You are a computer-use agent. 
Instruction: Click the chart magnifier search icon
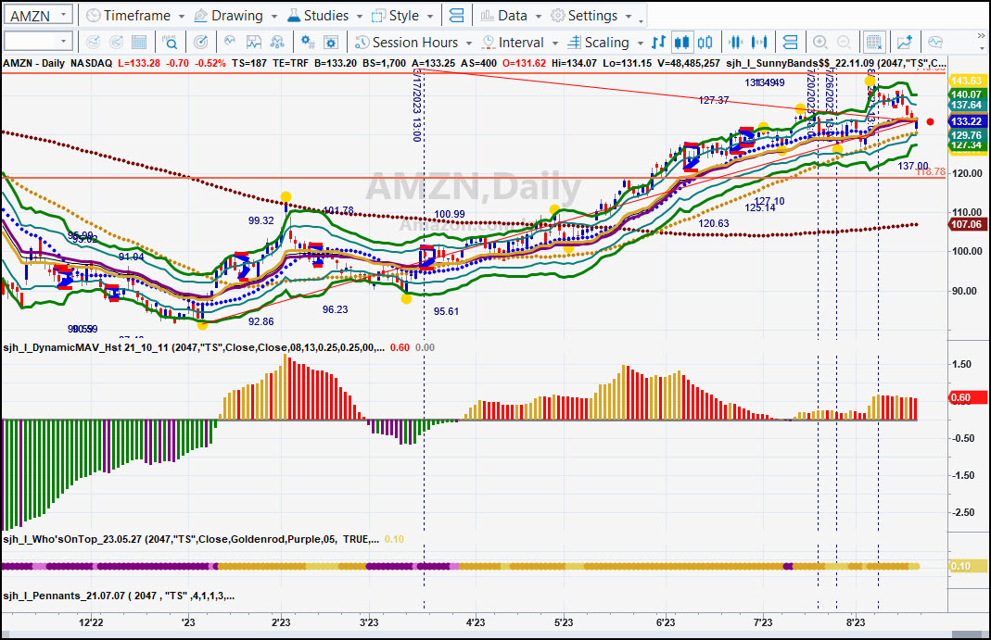(170, 43)
